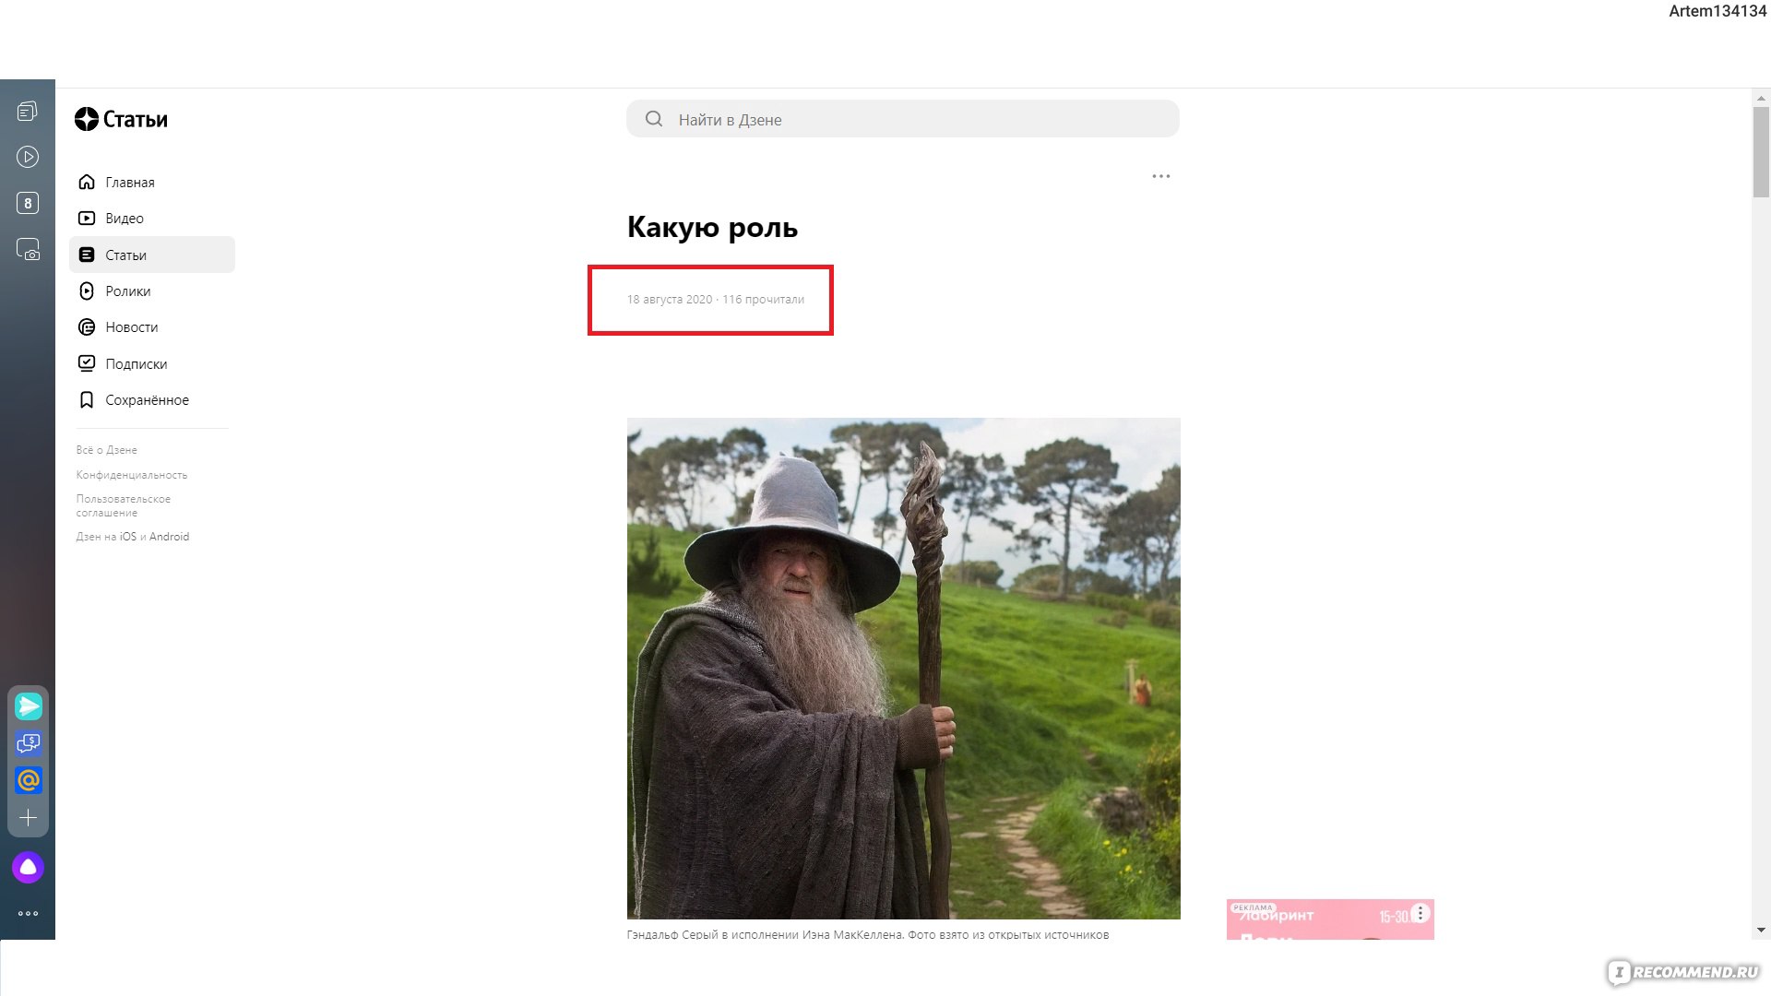Screen dimensions: 1771x996
Task: Click the Найти в Дзене search field
Action: coord(903,119)
